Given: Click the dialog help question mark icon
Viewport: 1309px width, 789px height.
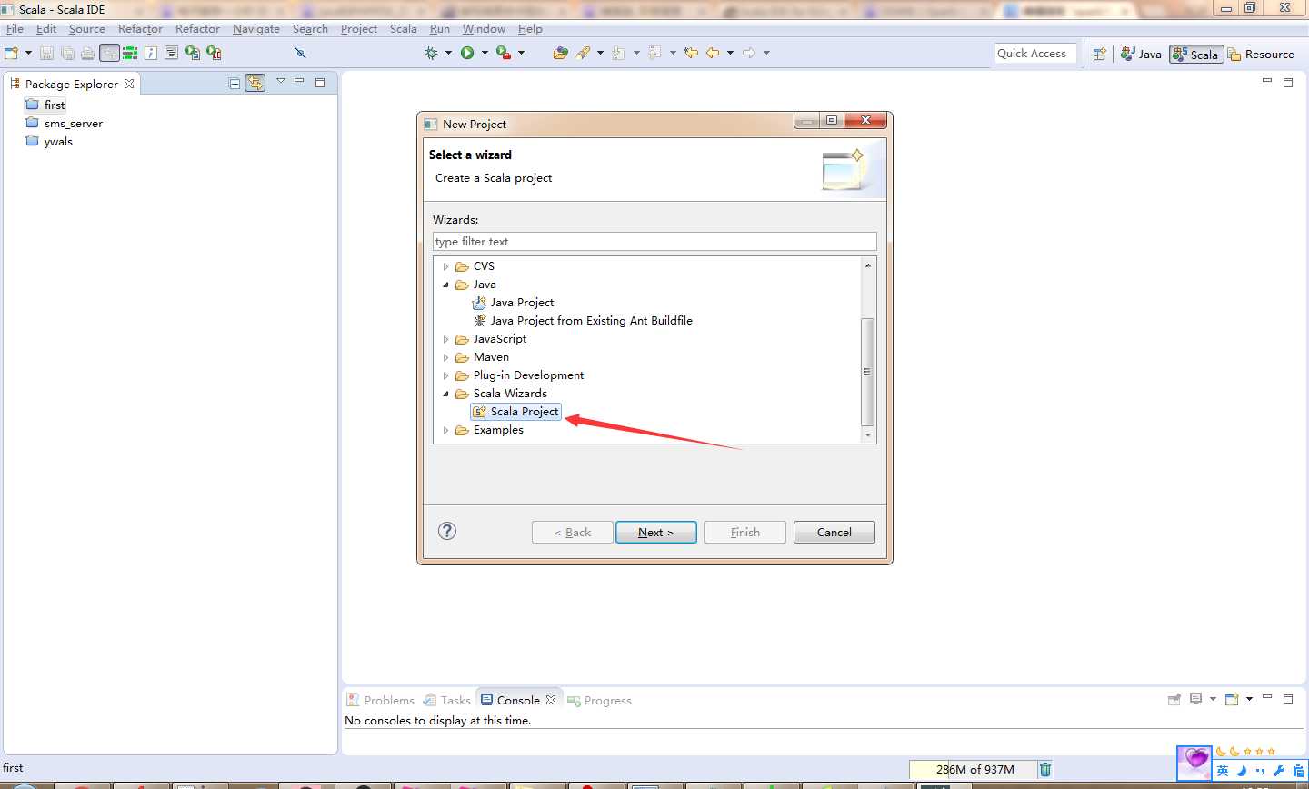Looking at the screenshot, I should [x=447, y=531].
